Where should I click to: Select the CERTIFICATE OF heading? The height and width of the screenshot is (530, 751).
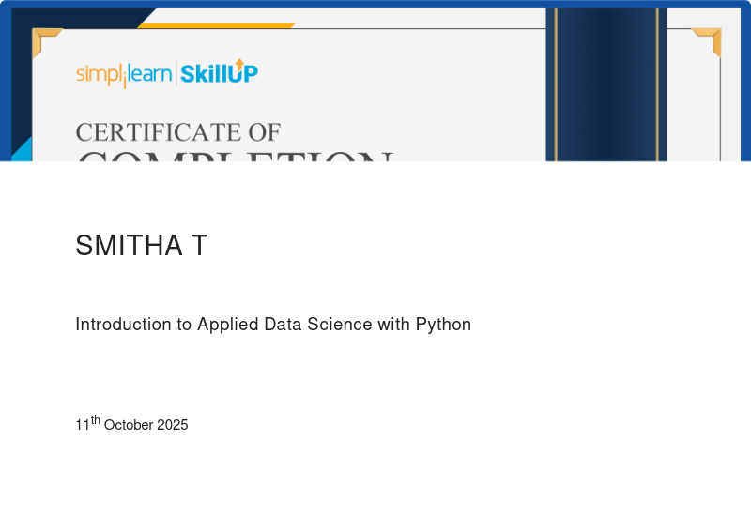177,132
